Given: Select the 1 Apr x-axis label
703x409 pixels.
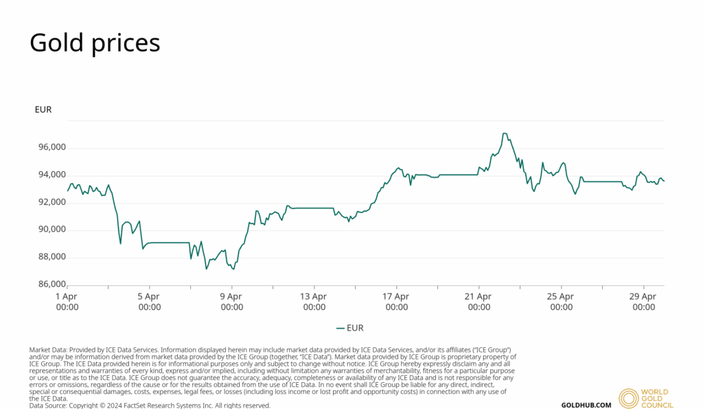Looking at the screenshot, I should [67, 302].
